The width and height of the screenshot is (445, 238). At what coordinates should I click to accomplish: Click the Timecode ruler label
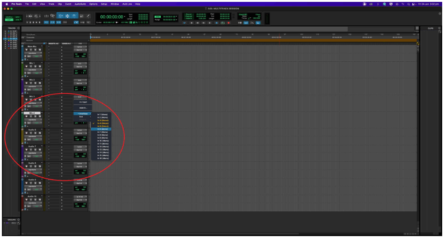(31, 37)
